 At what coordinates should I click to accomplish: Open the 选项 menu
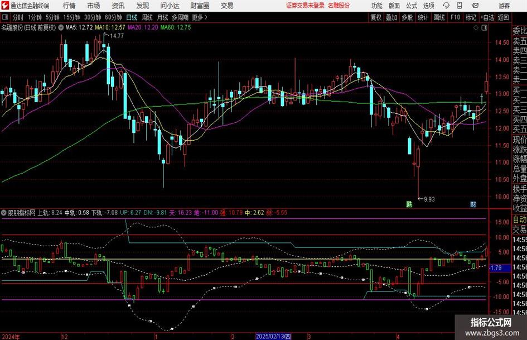(428, 6)
